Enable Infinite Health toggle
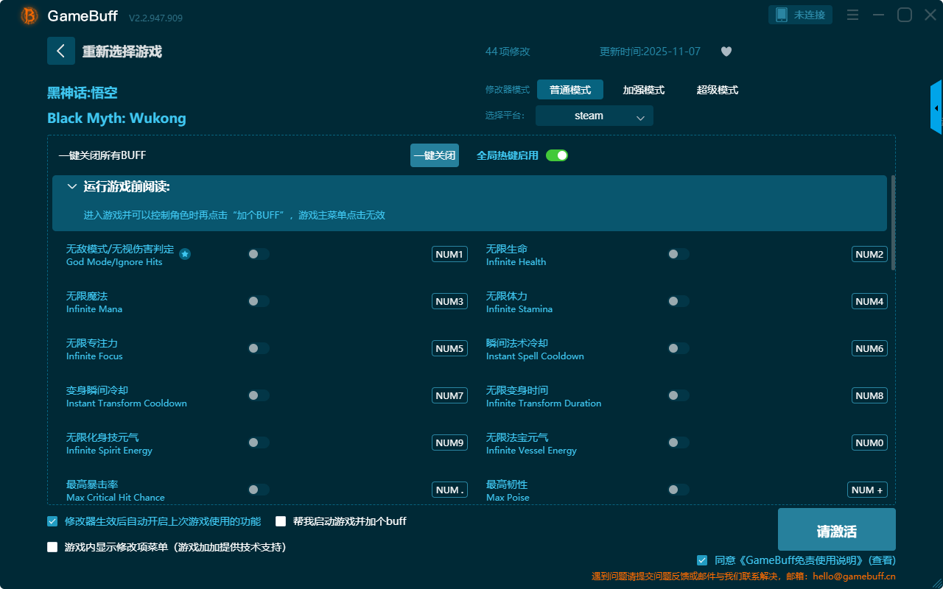943x589 pixels. [x=679, y=254]
